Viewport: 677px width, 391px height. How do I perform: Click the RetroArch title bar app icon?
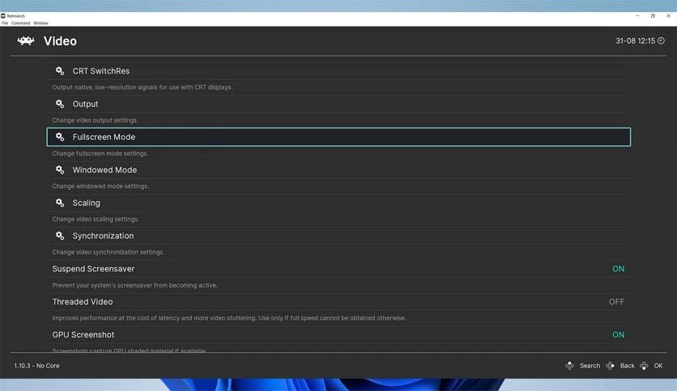[3, 15]
